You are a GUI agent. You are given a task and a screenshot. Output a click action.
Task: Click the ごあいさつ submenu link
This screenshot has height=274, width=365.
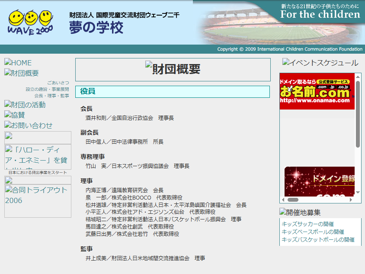[x=58, y=83]
